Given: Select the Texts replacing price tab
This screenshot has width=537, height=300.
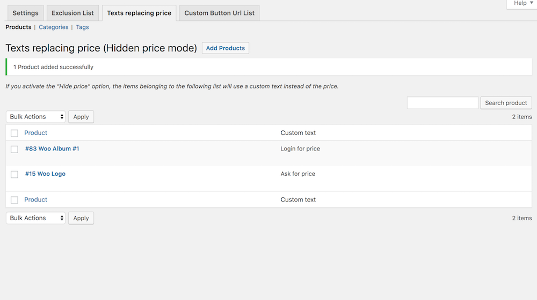Looking at the screenshot, I should pyautogui.click(x=139, y=13).
